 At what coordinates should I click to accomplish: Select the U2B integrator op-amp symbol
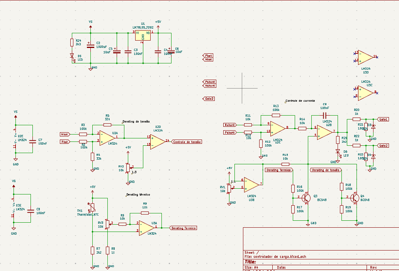(325, 132)
